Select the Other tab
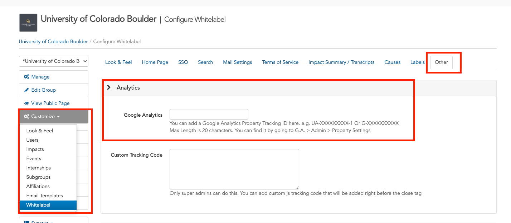The image size is (511, 223). [x=441, y=62]
